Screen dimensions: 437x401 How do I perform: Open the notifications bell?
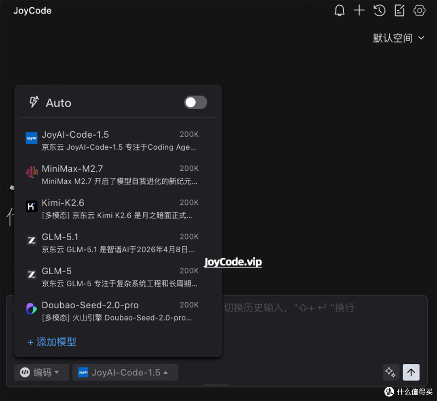[339, 11]
